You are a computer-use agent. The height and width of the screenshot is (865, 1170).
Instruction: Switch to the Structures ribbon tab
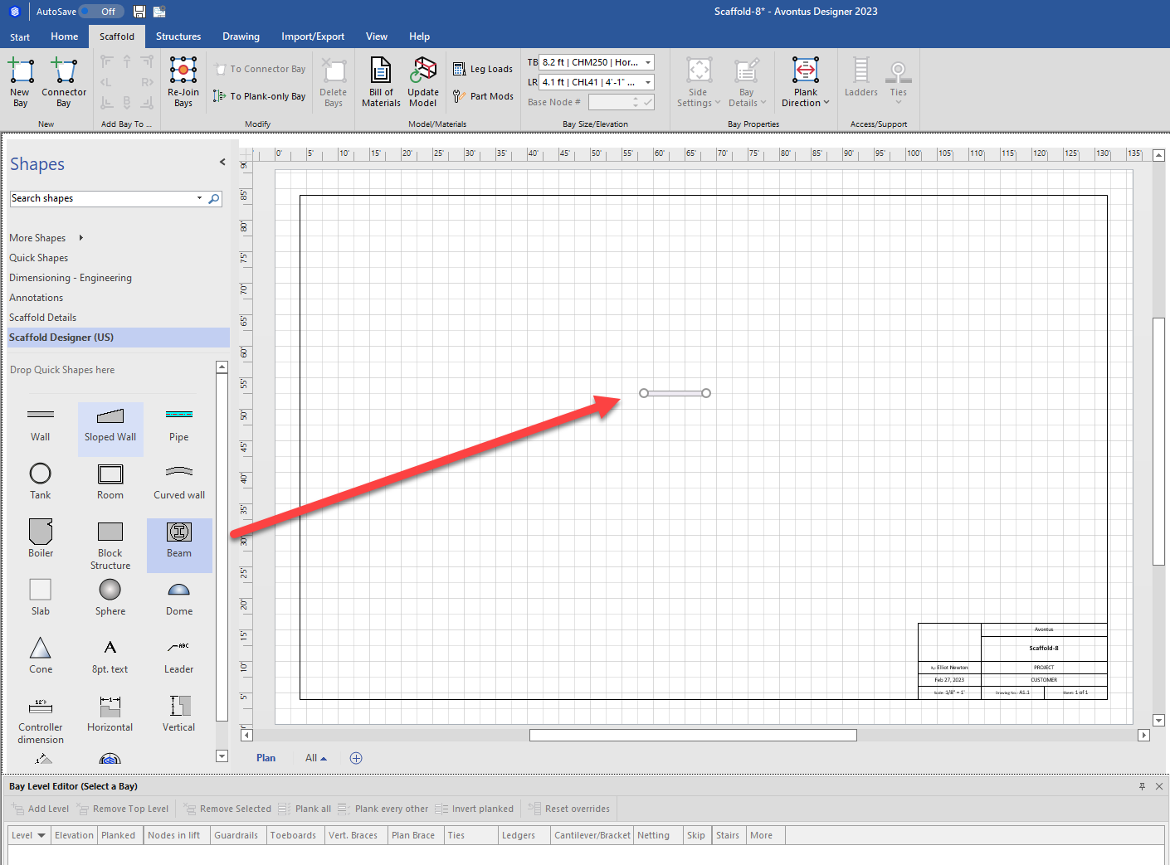[178, 36]
